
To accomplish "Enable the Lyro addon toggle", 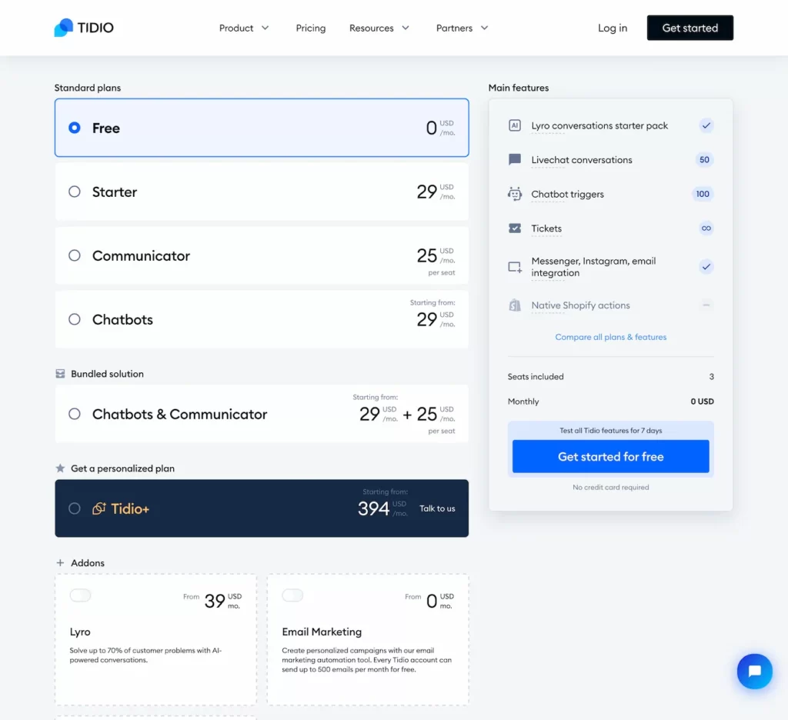I will (80, 595).
